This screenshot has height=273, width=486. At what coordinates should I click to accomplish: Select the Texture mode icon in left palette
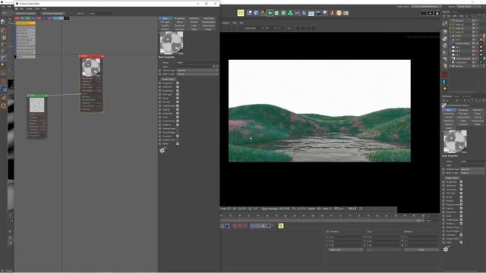click(x=3, y=38)
